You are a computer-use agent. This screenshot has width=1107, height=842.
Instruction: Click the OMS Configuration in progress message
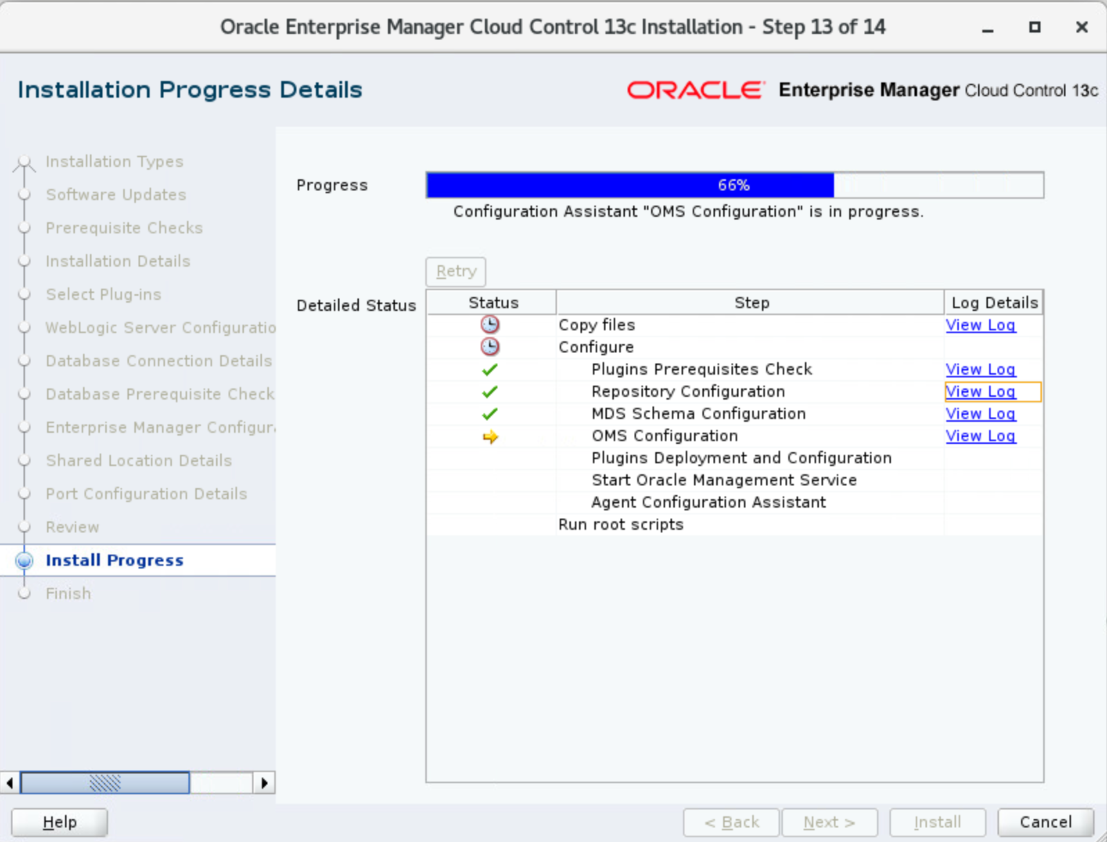[688, 211]
